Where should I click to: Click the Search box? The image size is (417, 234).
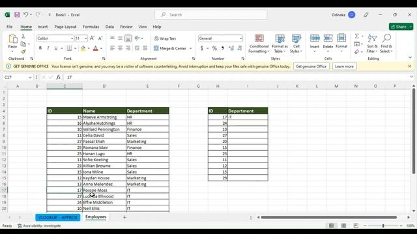211,15
